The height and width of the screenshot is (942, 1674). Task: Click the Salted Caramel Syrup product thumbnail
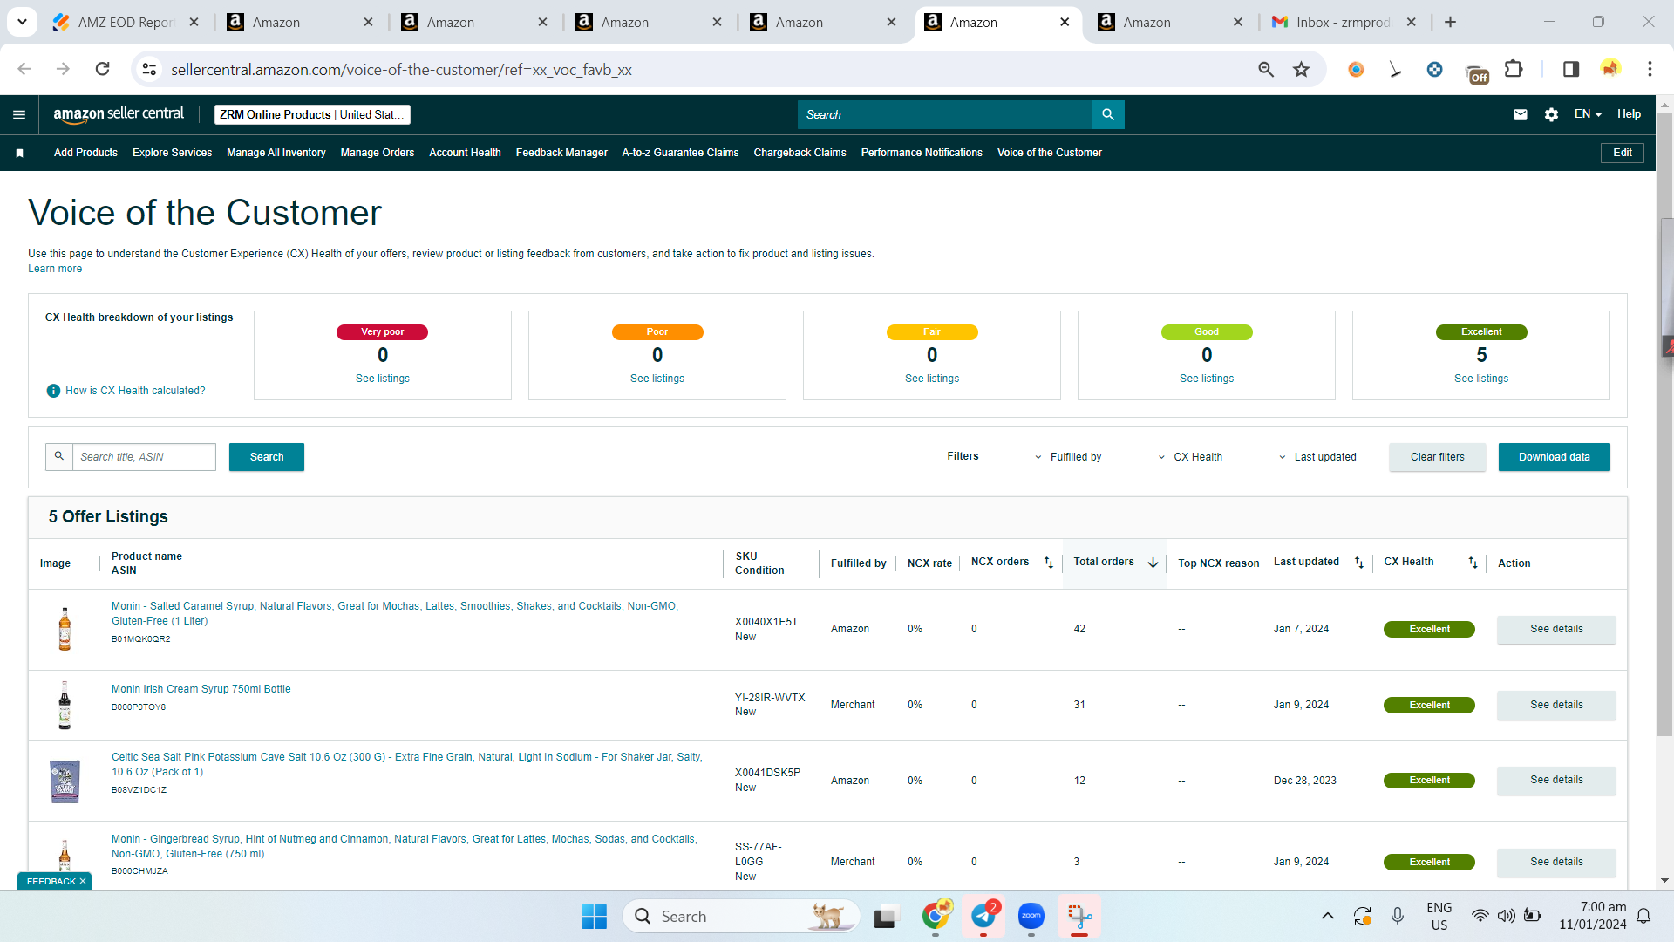[x=65, y=629]
